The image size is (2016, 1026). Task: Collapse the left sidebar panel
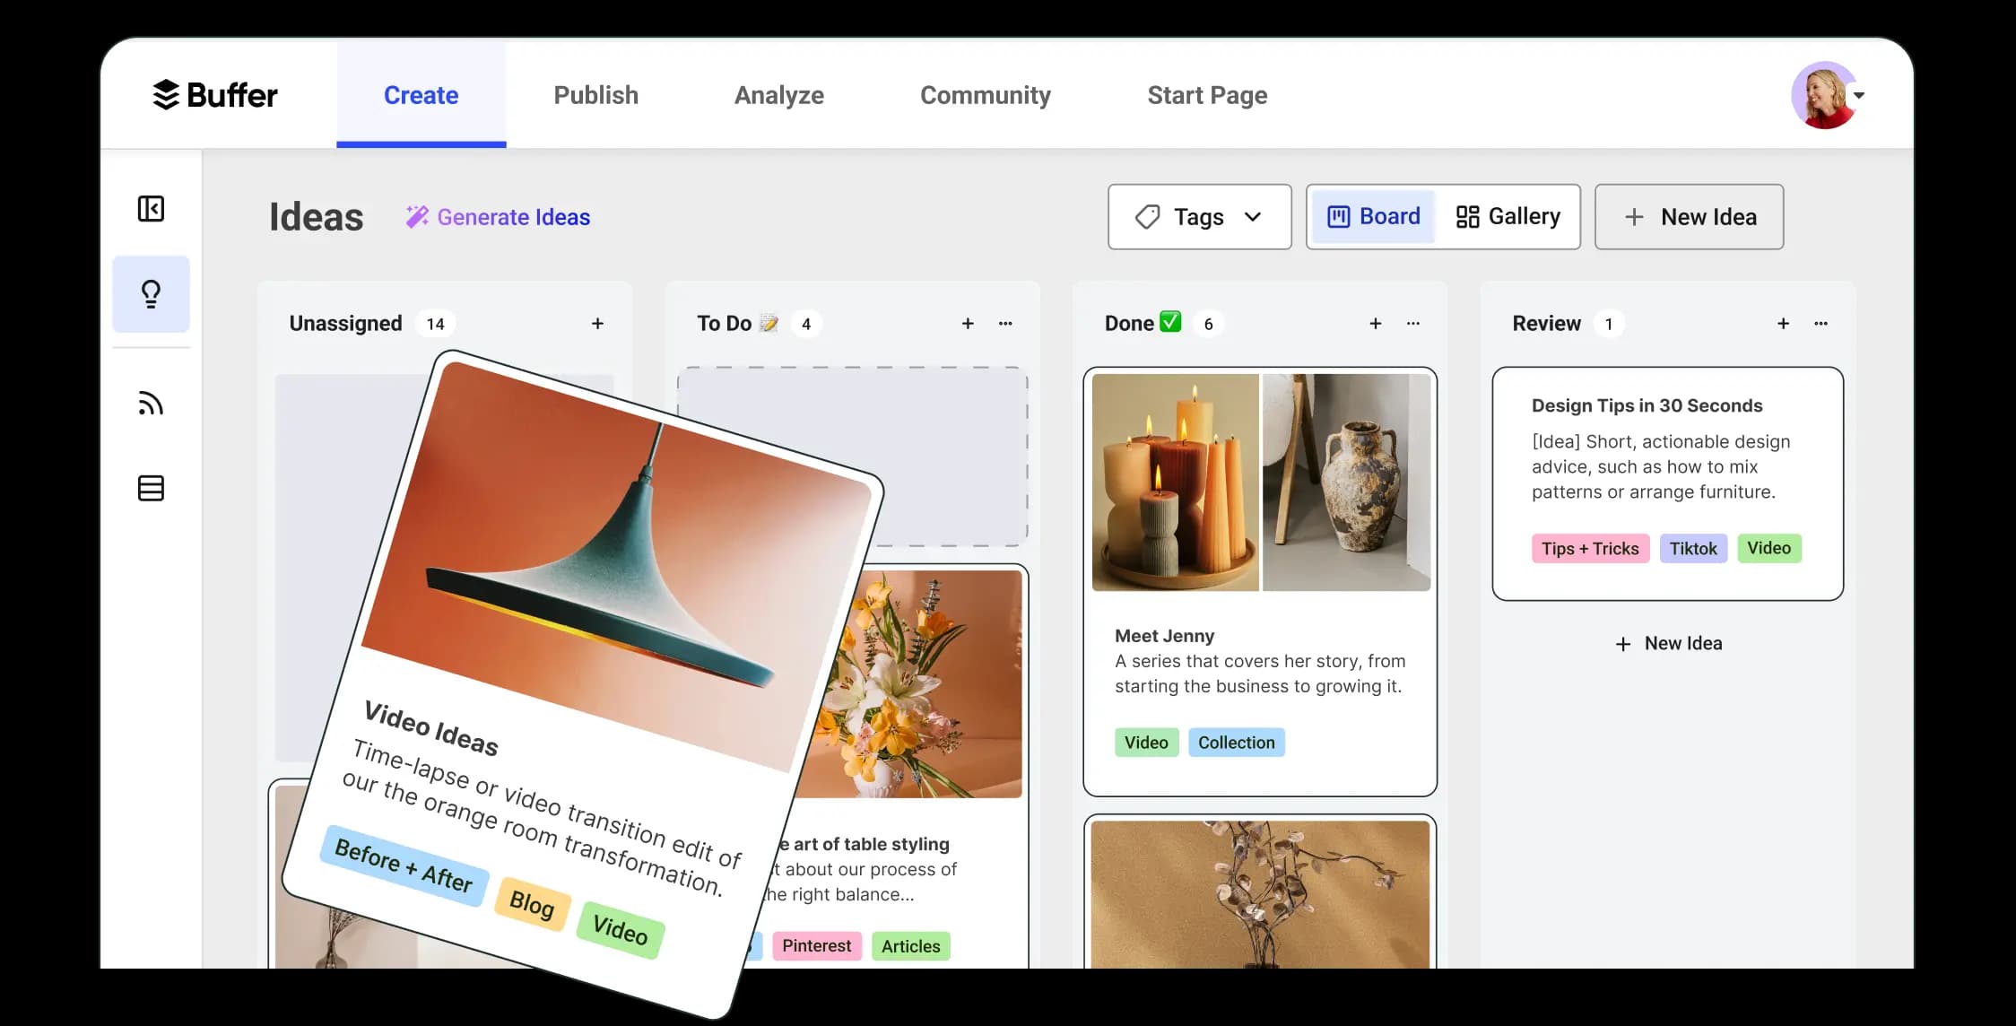pyautogui.click(x=151, y=208)
